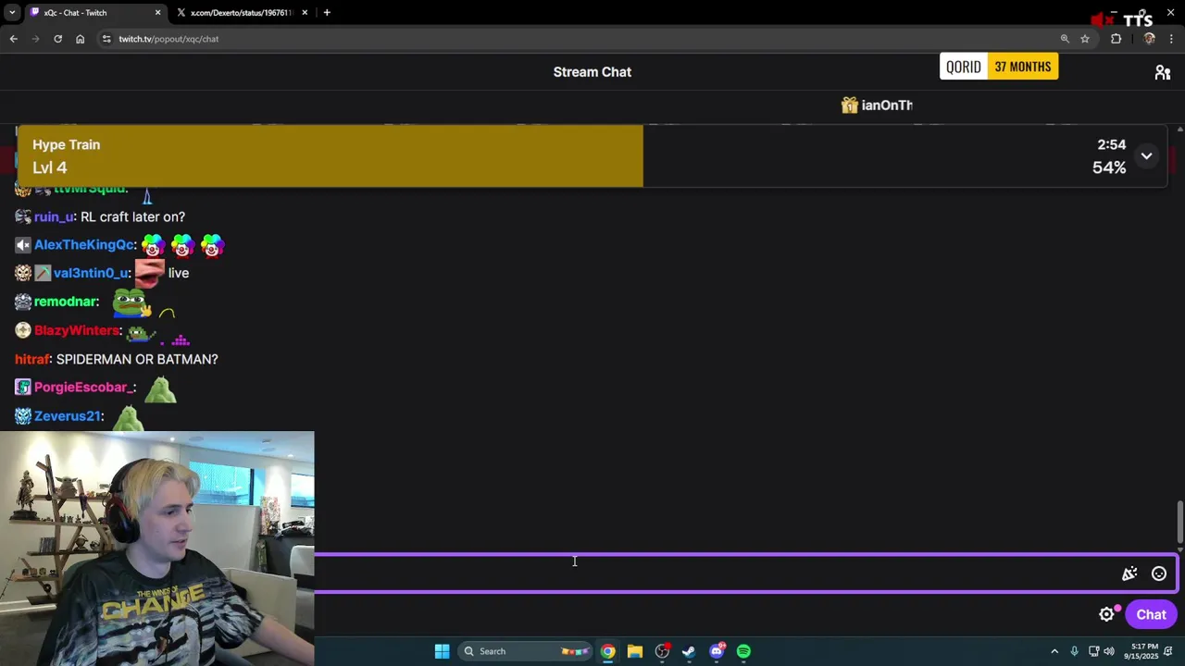Open the emote picker smiley icon

tap(1159, 573)
